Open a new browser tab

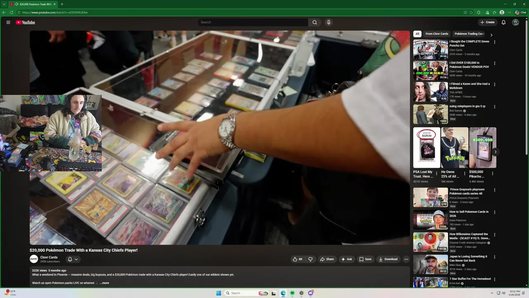[62, 4]
